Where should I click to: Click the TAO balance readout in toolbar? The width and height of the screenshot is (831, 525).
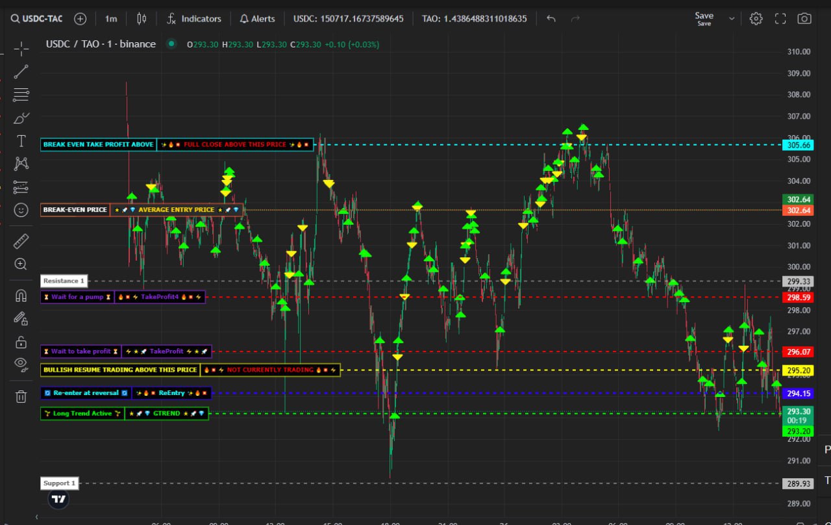[474, 19]
